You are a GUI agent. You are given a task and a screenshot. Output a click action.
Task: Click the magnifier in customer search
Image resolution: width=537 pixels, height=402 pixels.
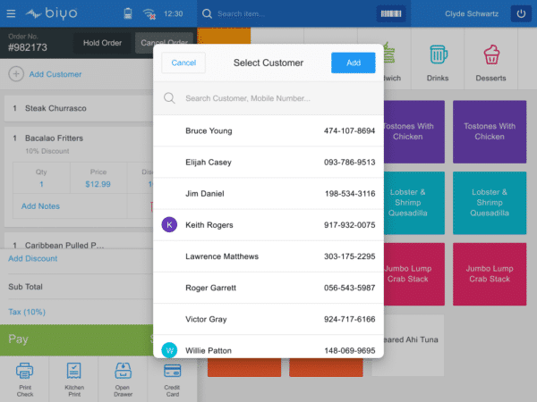coord(169,98)
